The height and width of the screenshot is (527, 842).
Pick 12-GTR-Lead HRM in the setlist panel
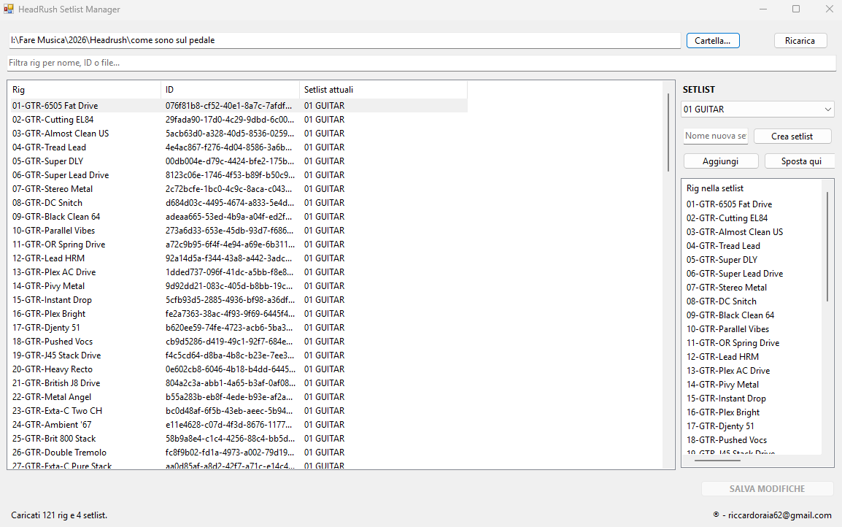point(723,357)
